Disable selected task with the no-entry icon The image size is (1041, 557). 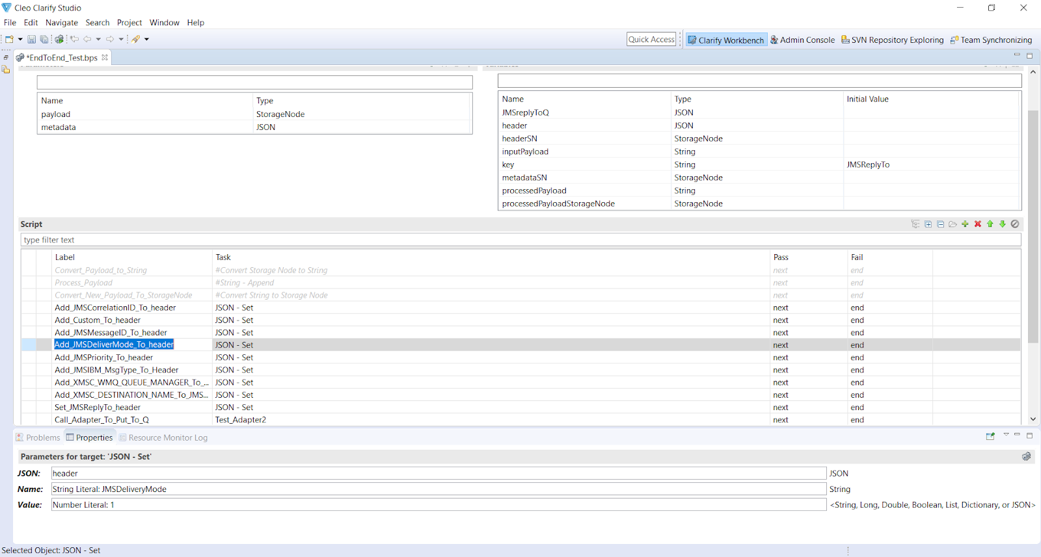pyautogui.click(x=1015, y=224)
